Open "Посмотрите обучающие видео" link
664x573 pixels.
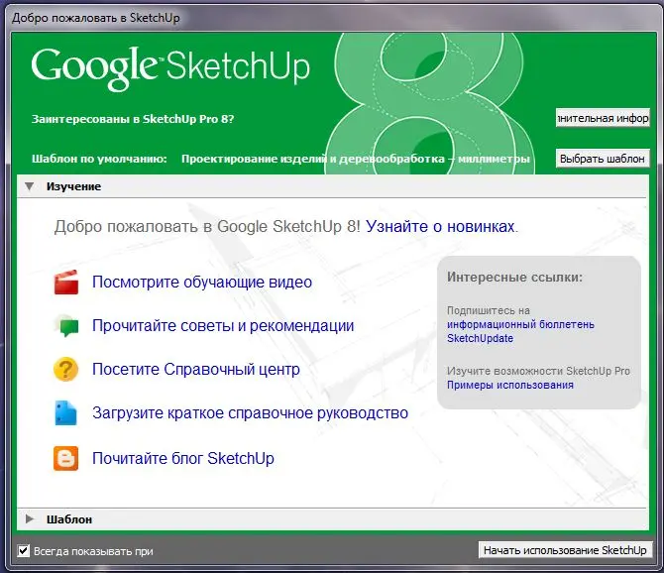pyautogui.click(x=202, y=283)
